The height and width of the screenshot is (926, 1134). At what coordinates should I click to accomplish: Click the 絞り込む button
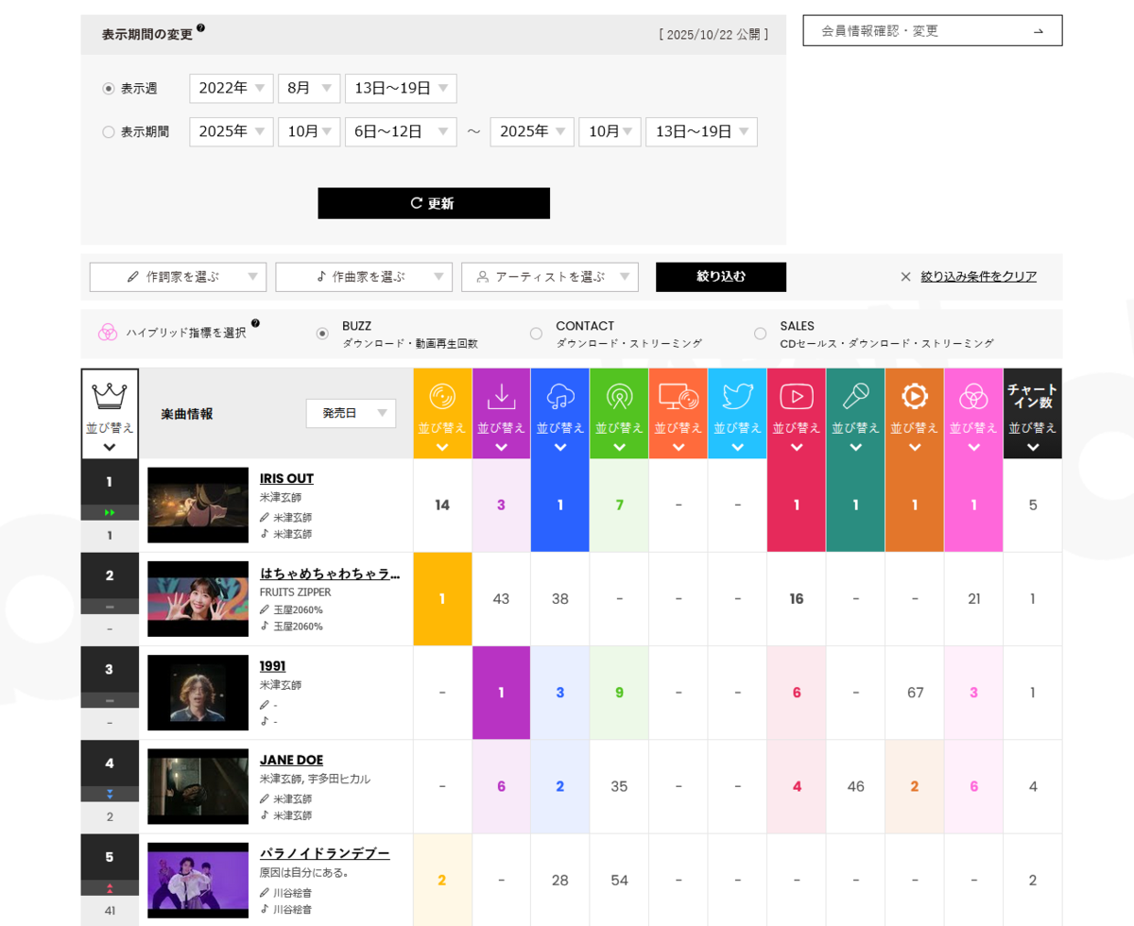coord(721,277)
